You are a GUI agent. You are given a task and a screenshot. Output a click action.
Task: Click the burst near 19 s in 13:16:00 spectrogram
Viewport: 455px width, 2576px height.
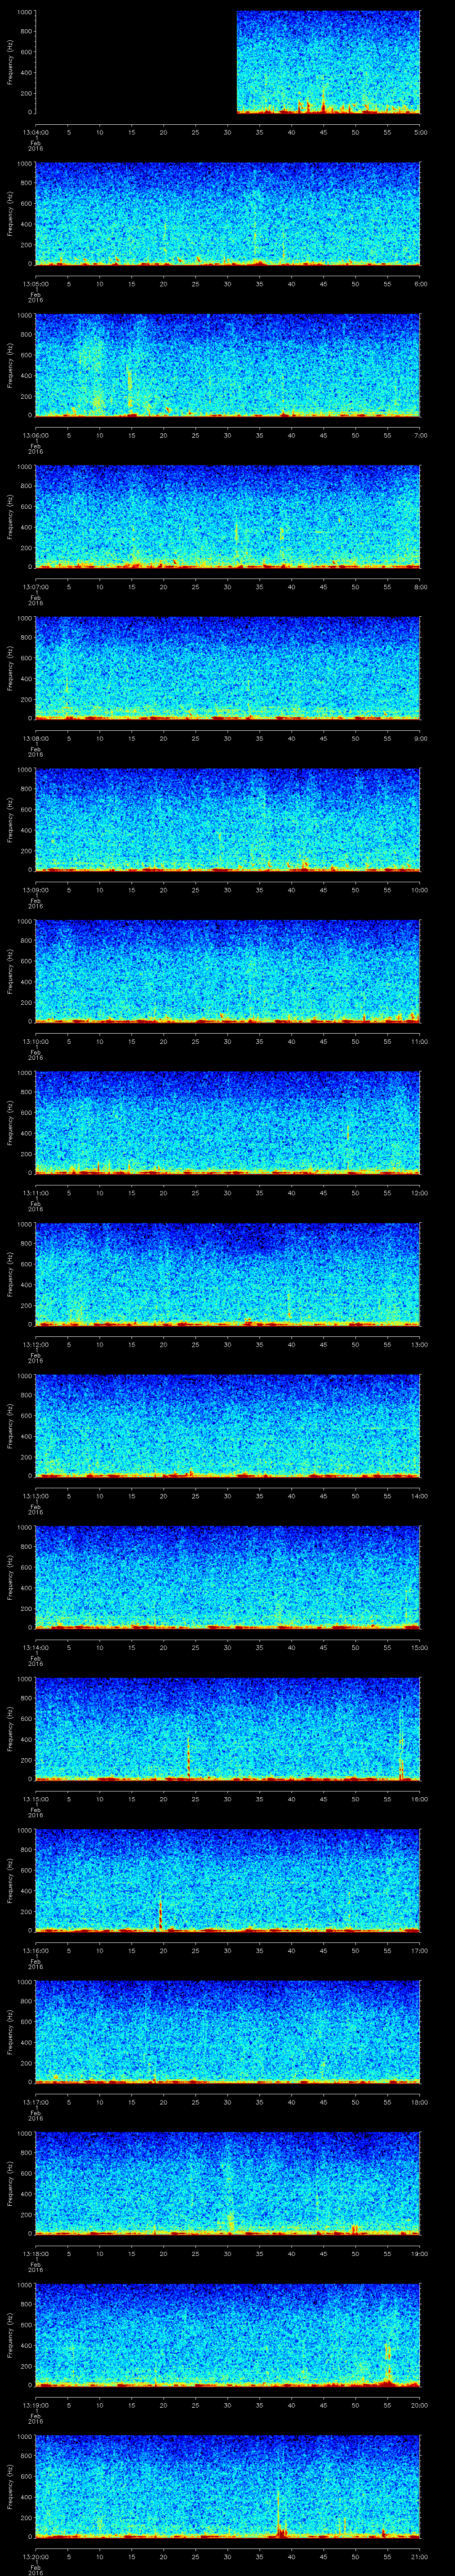[160, 1911]
